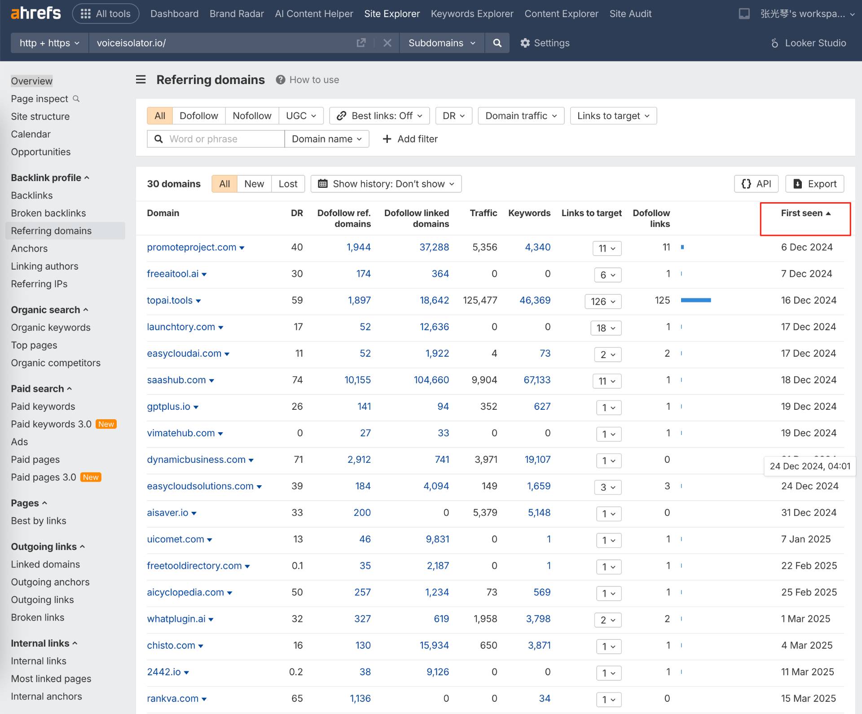Open the whatplugin.ai domain menu arrow
Screen dimensions: 862x714
coord(211,619)
